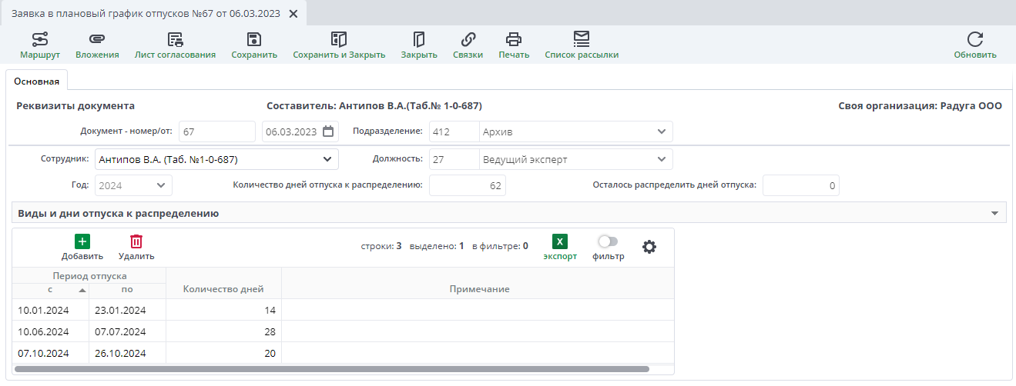Click the Должность code field 27
Viewport: 1016px width, 386px height.
click(x=454, y=159)
